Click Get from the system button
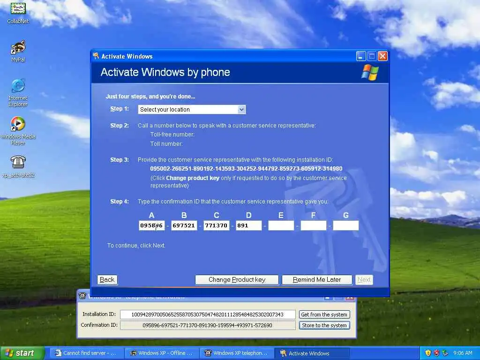 [x=324, y=315]
